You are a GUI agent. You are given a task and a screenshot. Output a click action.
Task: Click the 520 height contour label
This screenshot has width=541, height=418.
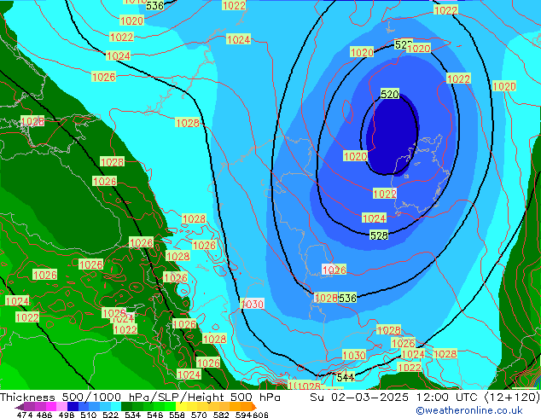[389, 94]
